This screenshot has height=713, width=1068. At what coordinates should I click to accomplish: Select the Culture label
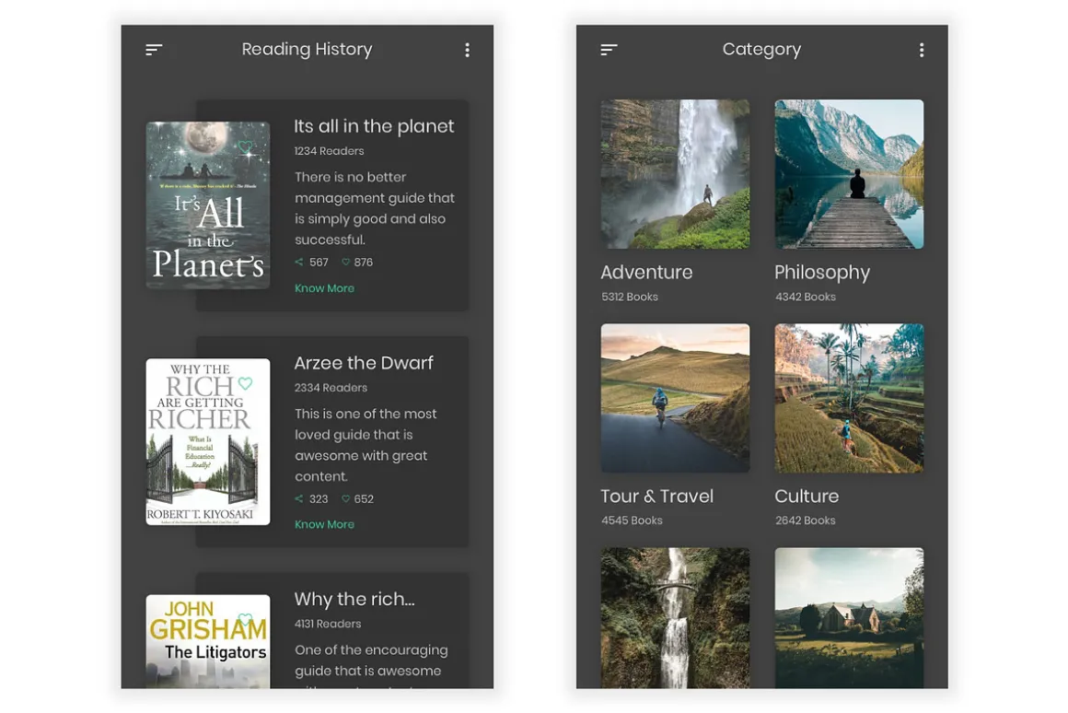click(x=807, y=497)
